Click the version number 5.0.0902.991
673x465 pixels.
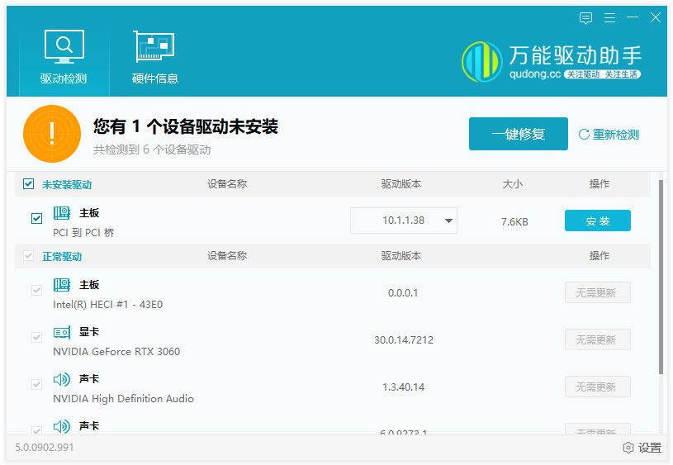45,448
